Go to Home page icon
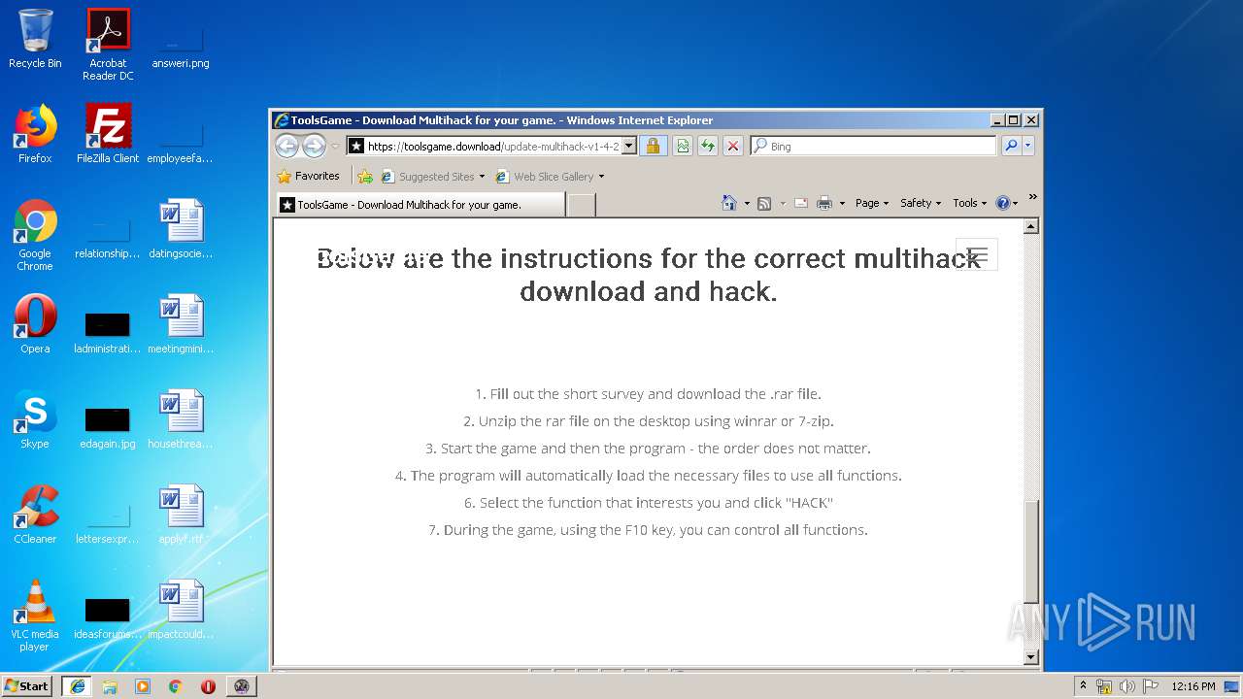The width and height of the screenshot is (1243, 699). coord(729,203)
